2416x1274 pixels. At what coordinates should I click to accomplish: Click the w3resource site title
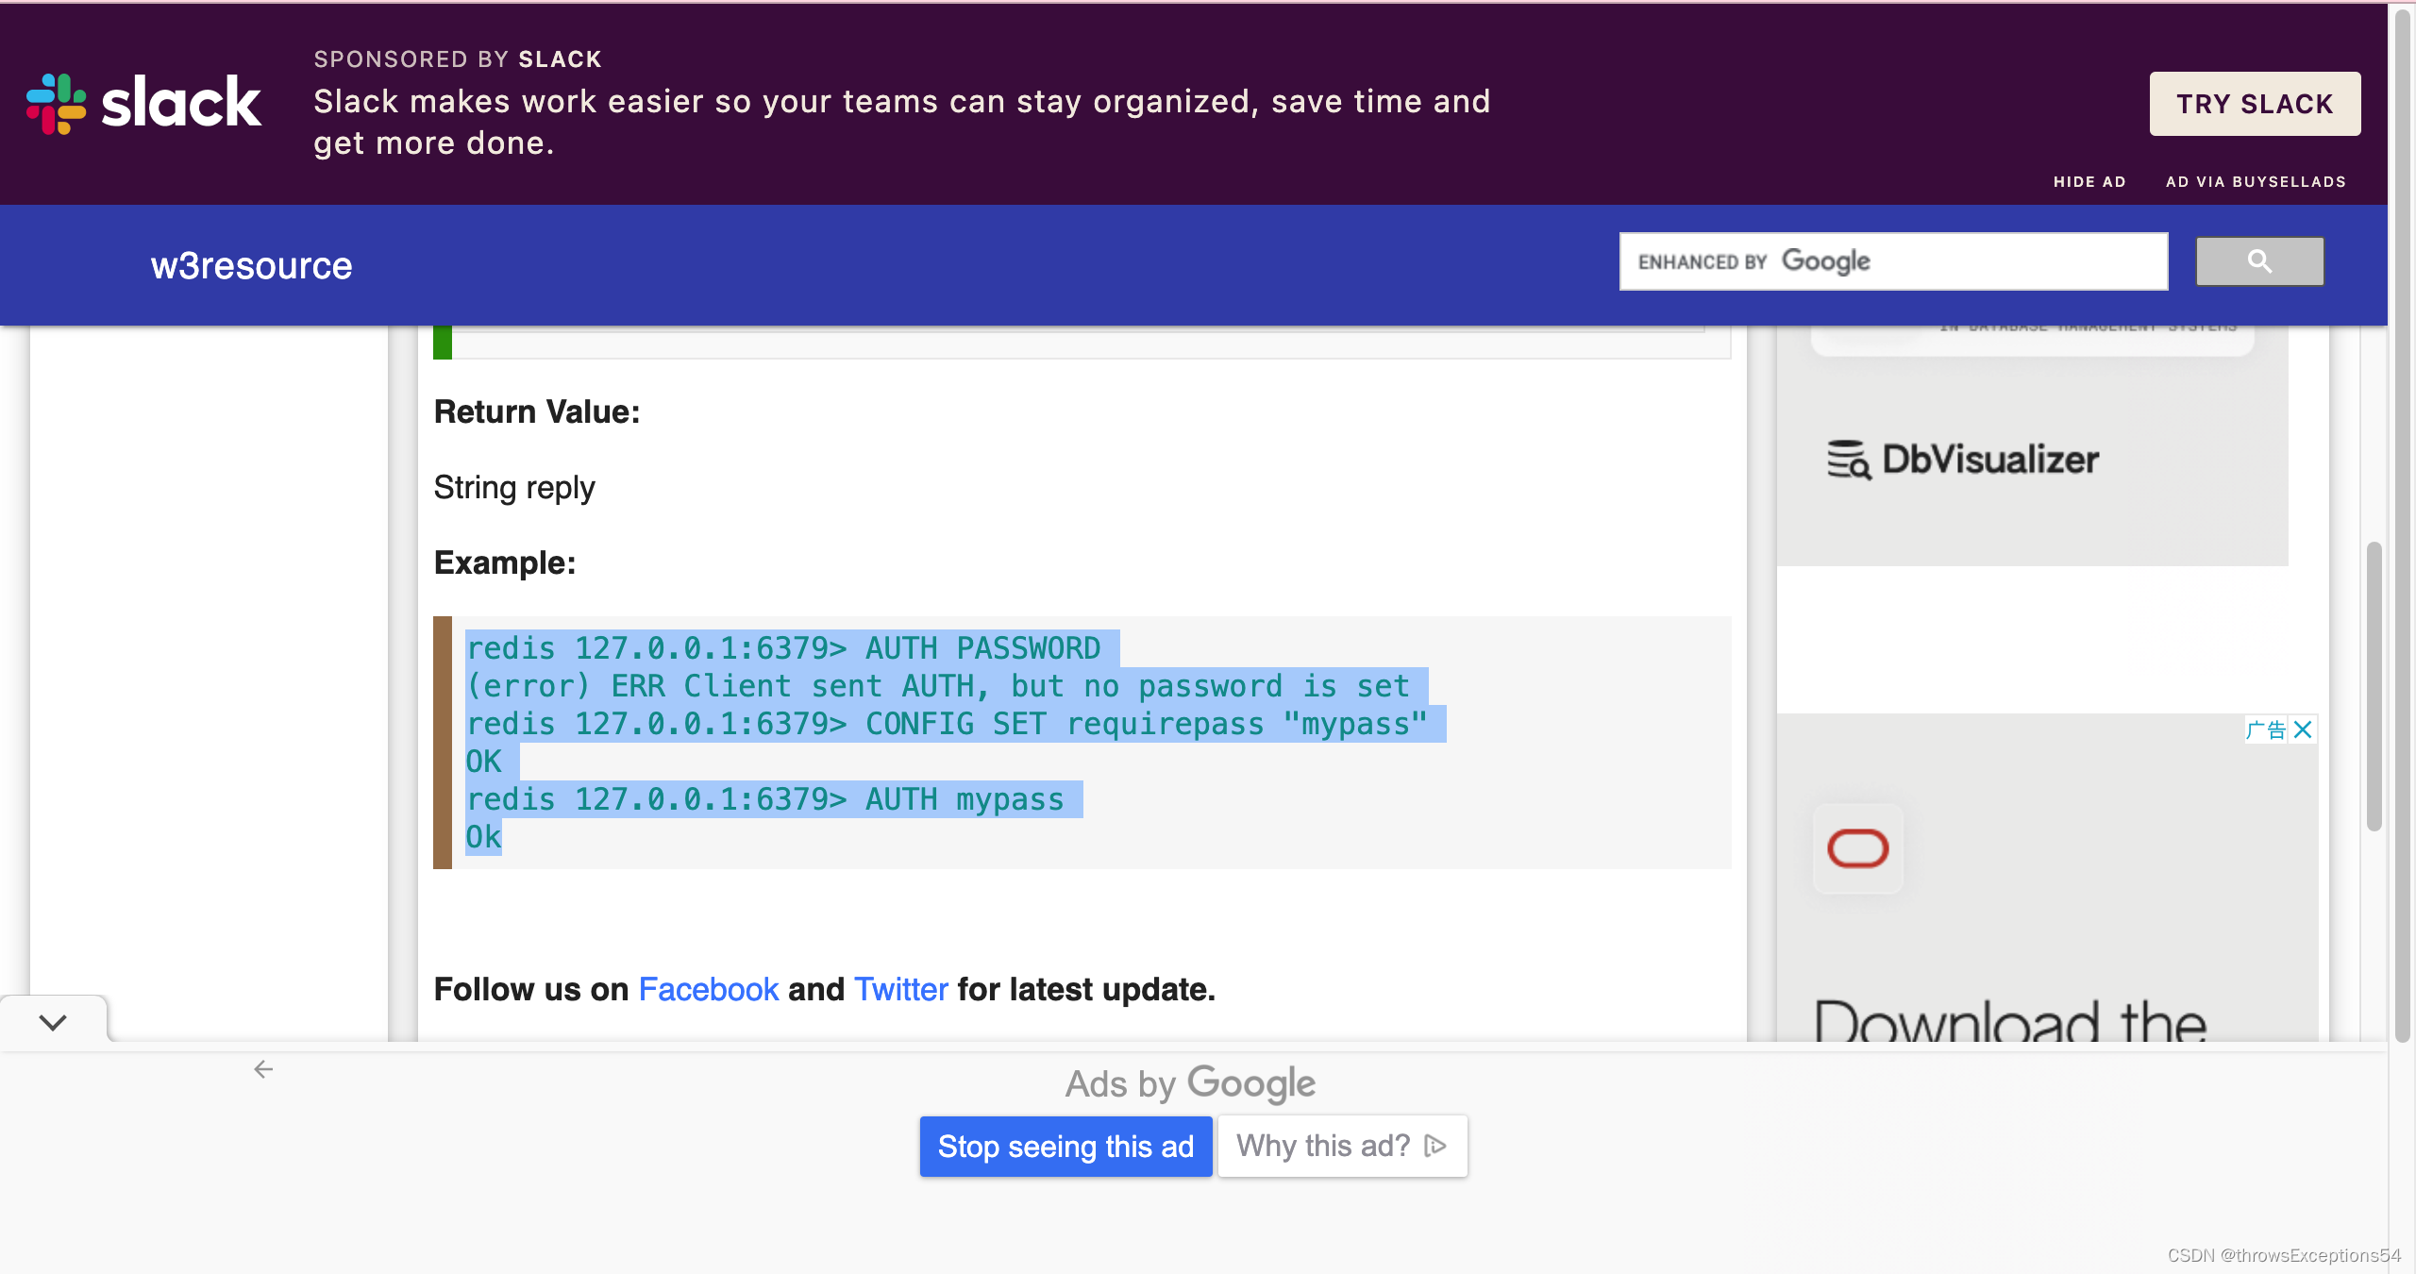click(x=251, y=265)
